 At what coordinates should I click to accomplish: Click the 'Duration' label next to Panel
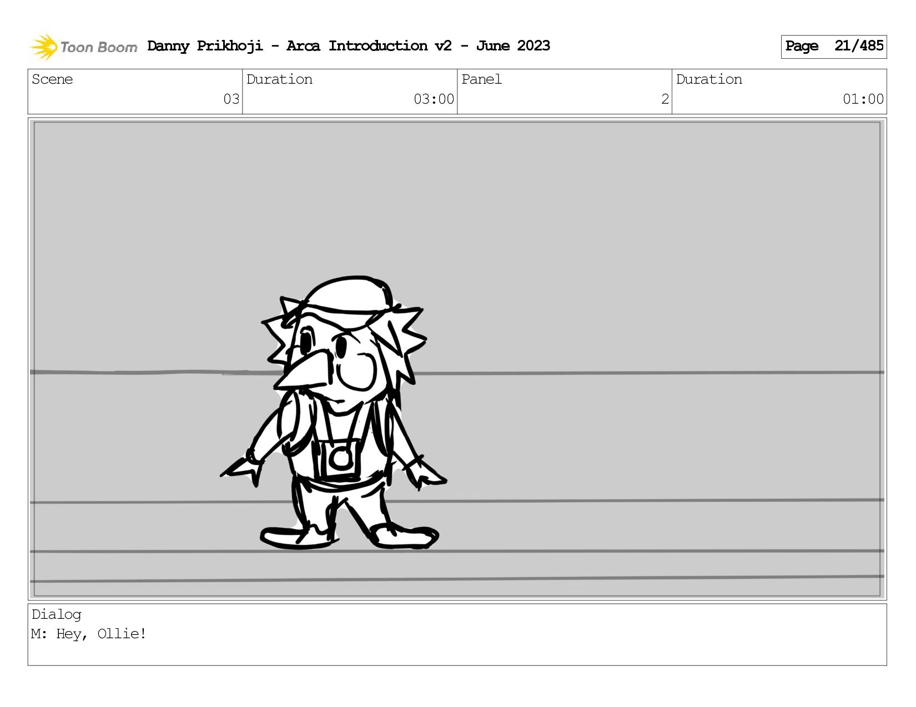[709, 79]
